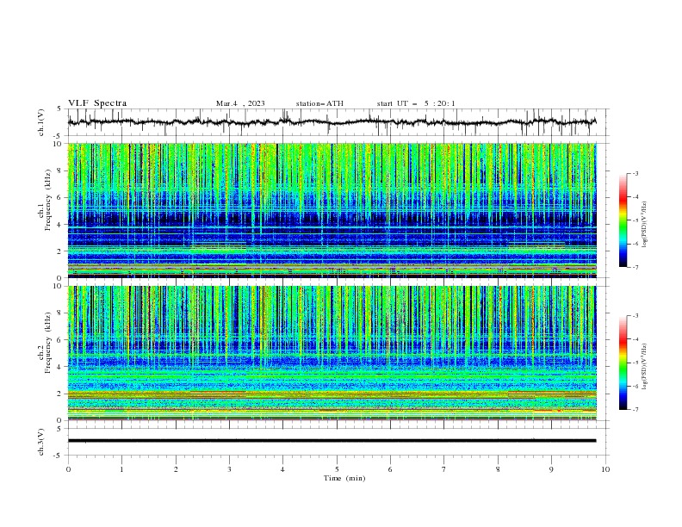Click the "7" tick on the time axis
This screenshot has width=682, height=527.
coord(444,469)
